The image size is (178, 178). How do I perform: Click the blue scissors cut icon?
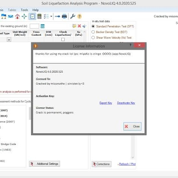point(84,26)
